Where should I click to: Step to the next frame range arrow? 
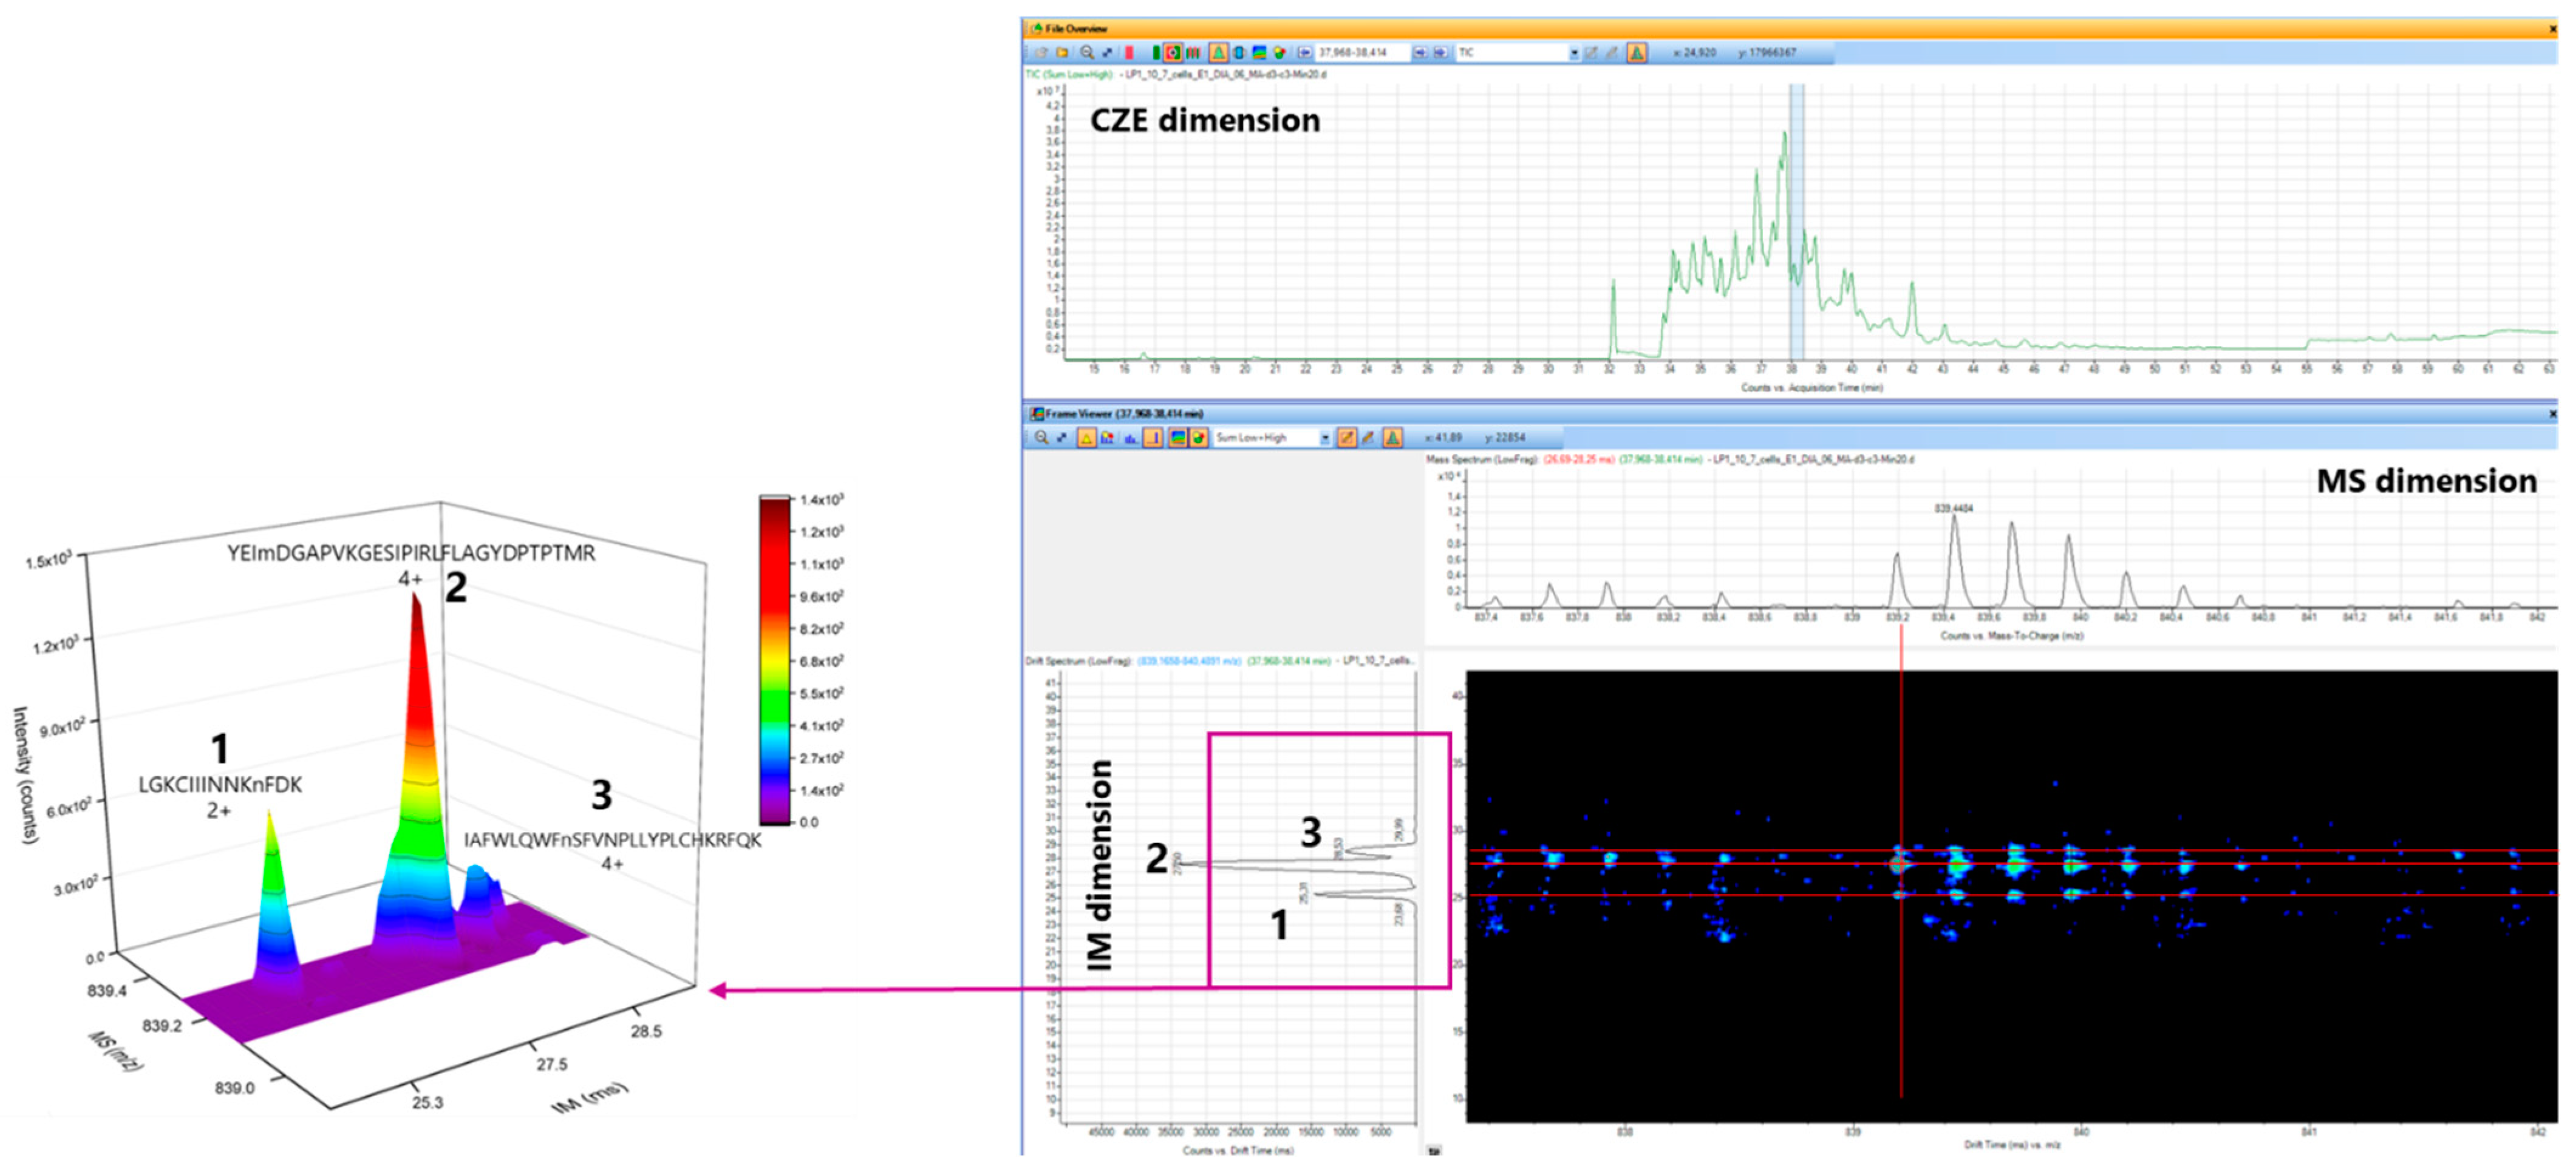[x=1440, y=53]
